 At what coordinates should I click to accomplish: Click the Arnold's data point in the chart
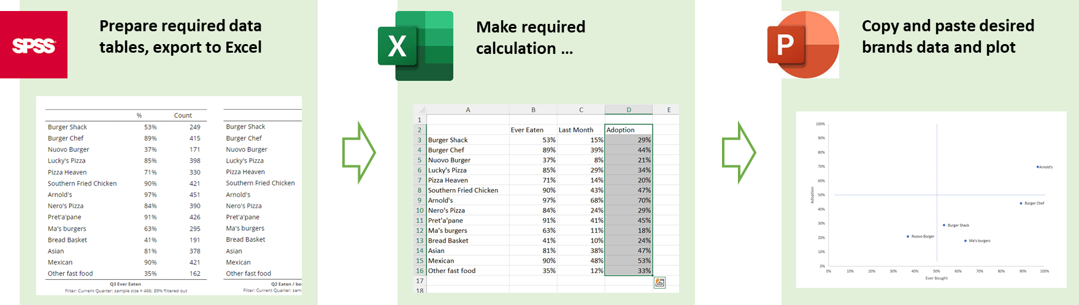tap(1037, 167)
